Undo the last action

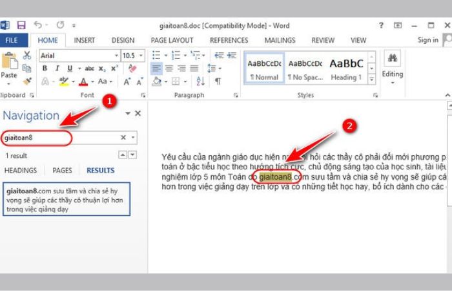(x=37, y=25)
